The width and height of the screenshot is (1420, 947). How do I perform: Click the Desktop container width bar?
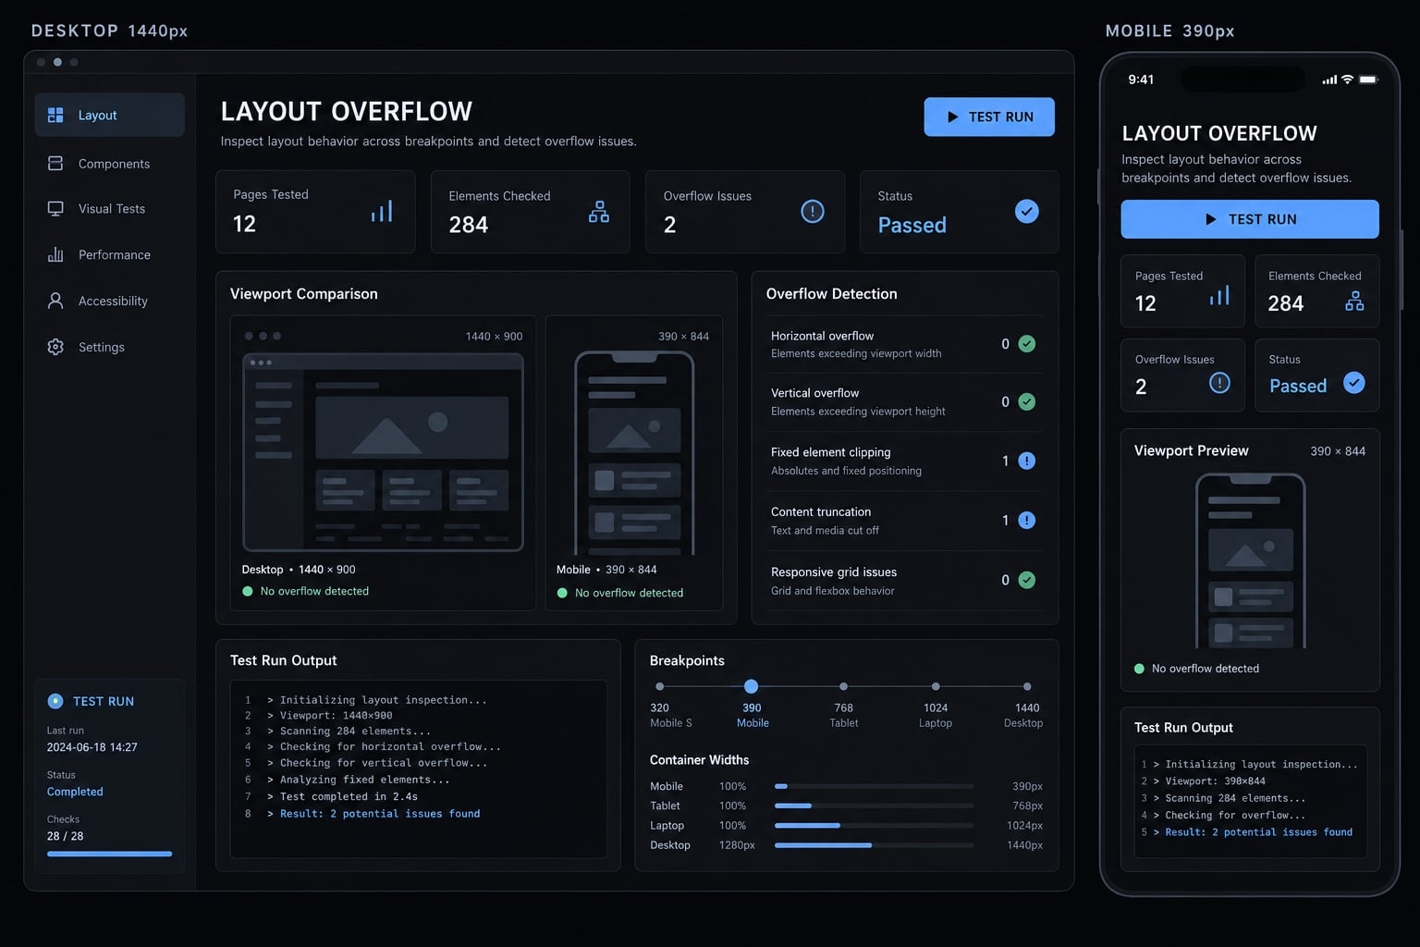[874, 845]
